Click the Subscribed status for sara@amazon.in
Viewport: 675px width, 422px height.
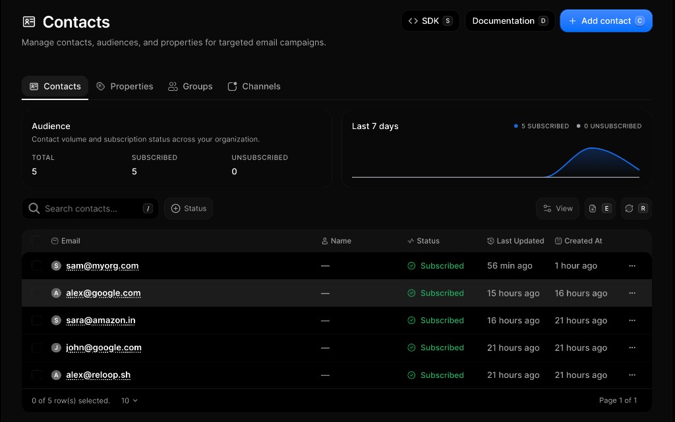(x=436, y=321)
